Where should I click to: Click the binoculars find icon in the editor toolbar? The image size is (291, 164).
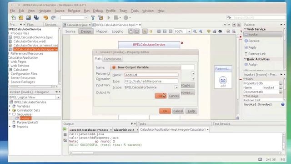tap(220, 31)
